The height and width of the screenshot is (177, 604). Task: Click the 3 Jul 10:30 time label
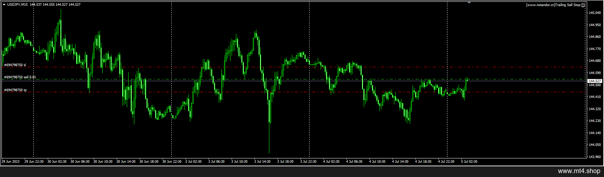pos(240,162)
